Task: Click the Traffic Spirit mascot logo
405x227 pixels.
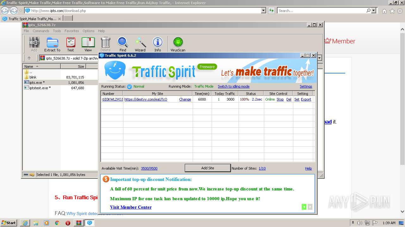Action: (115, 71)
